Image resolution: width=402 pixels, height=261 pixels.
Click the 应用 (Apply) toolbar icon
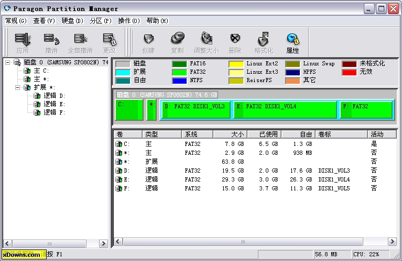point(23,43)
